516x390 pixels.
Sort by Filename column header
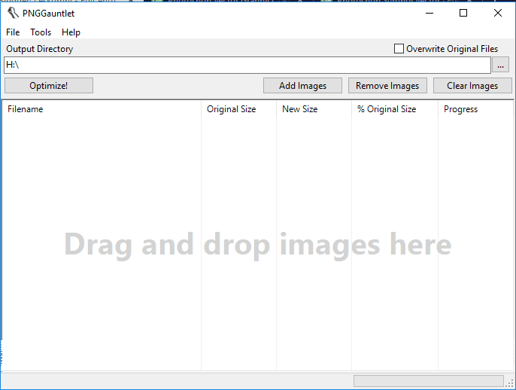pyautogui.click(x=102, y=109)
